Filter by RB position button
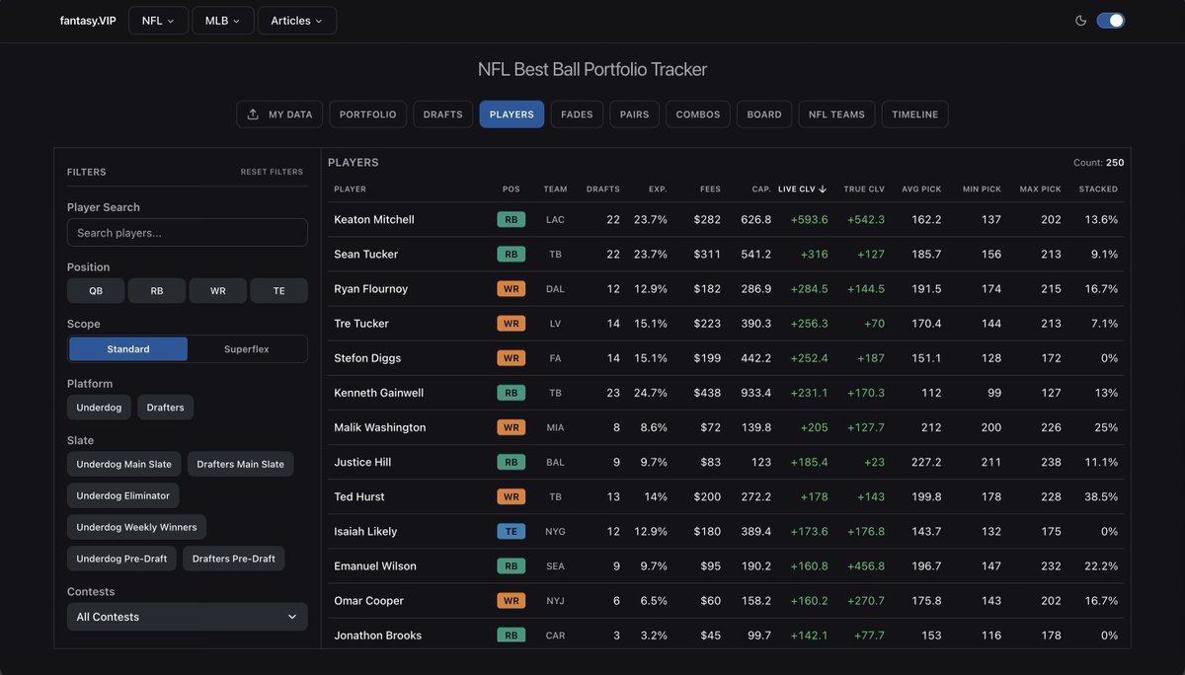 157,291
